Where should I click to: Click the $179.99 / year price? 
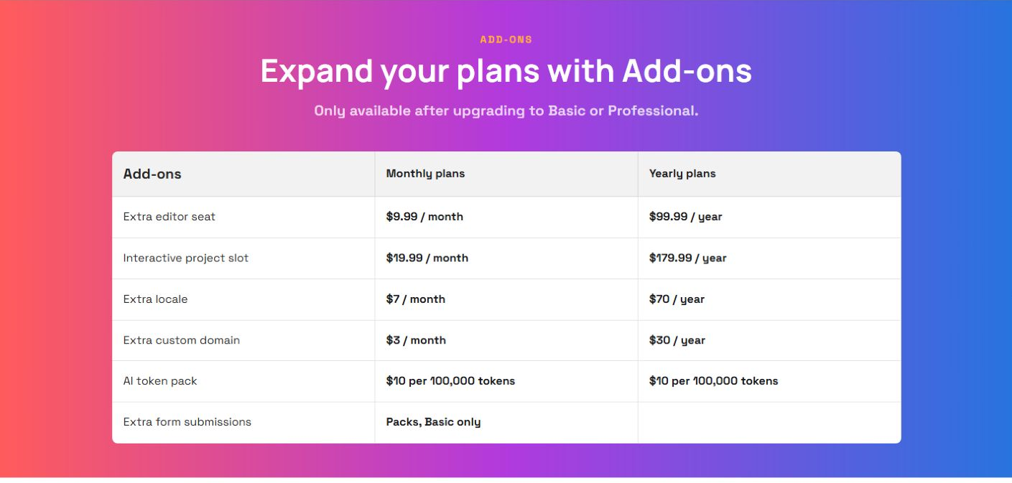click(x=687, y=258)
